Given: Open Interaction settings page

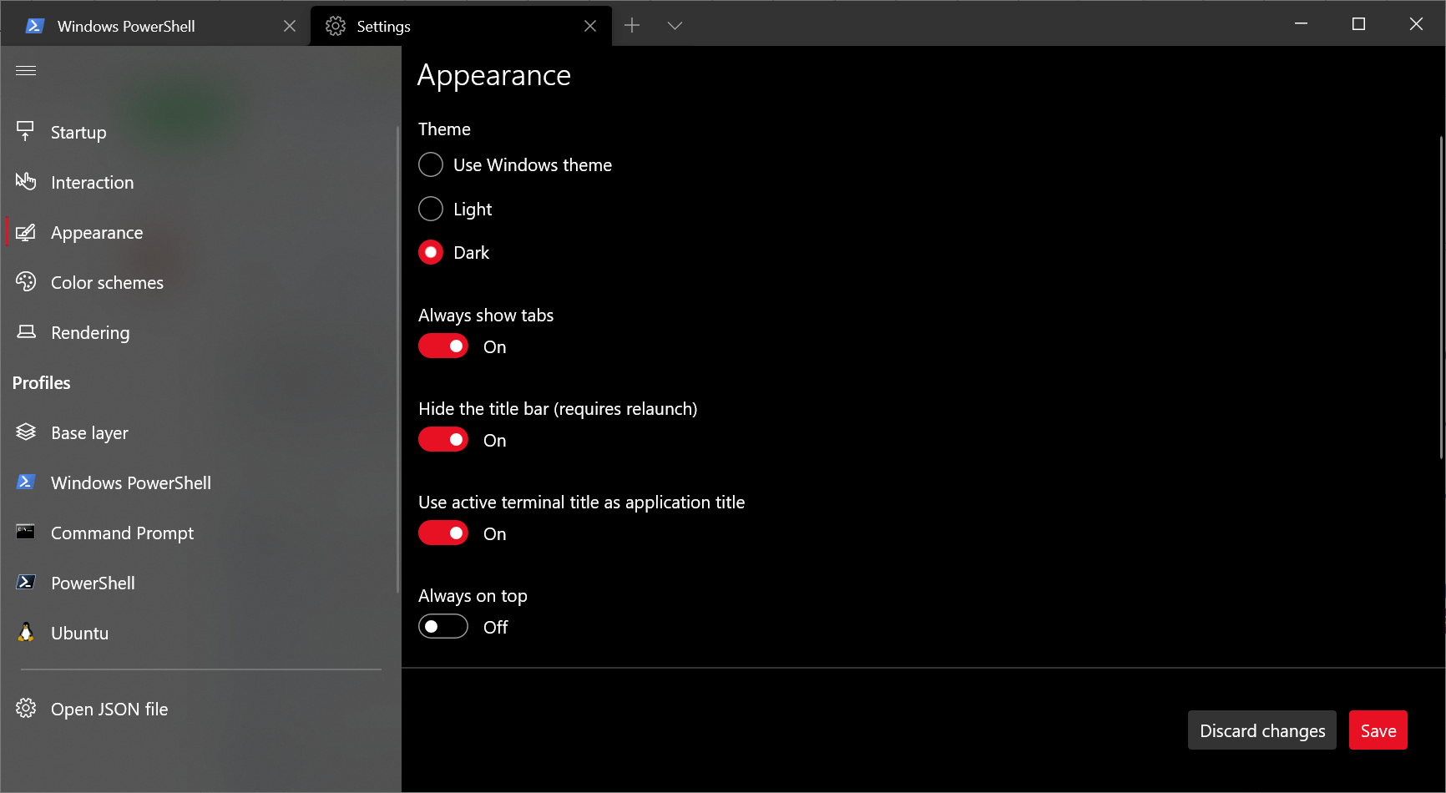Looking at the screenshot, I should click(199, 182).
